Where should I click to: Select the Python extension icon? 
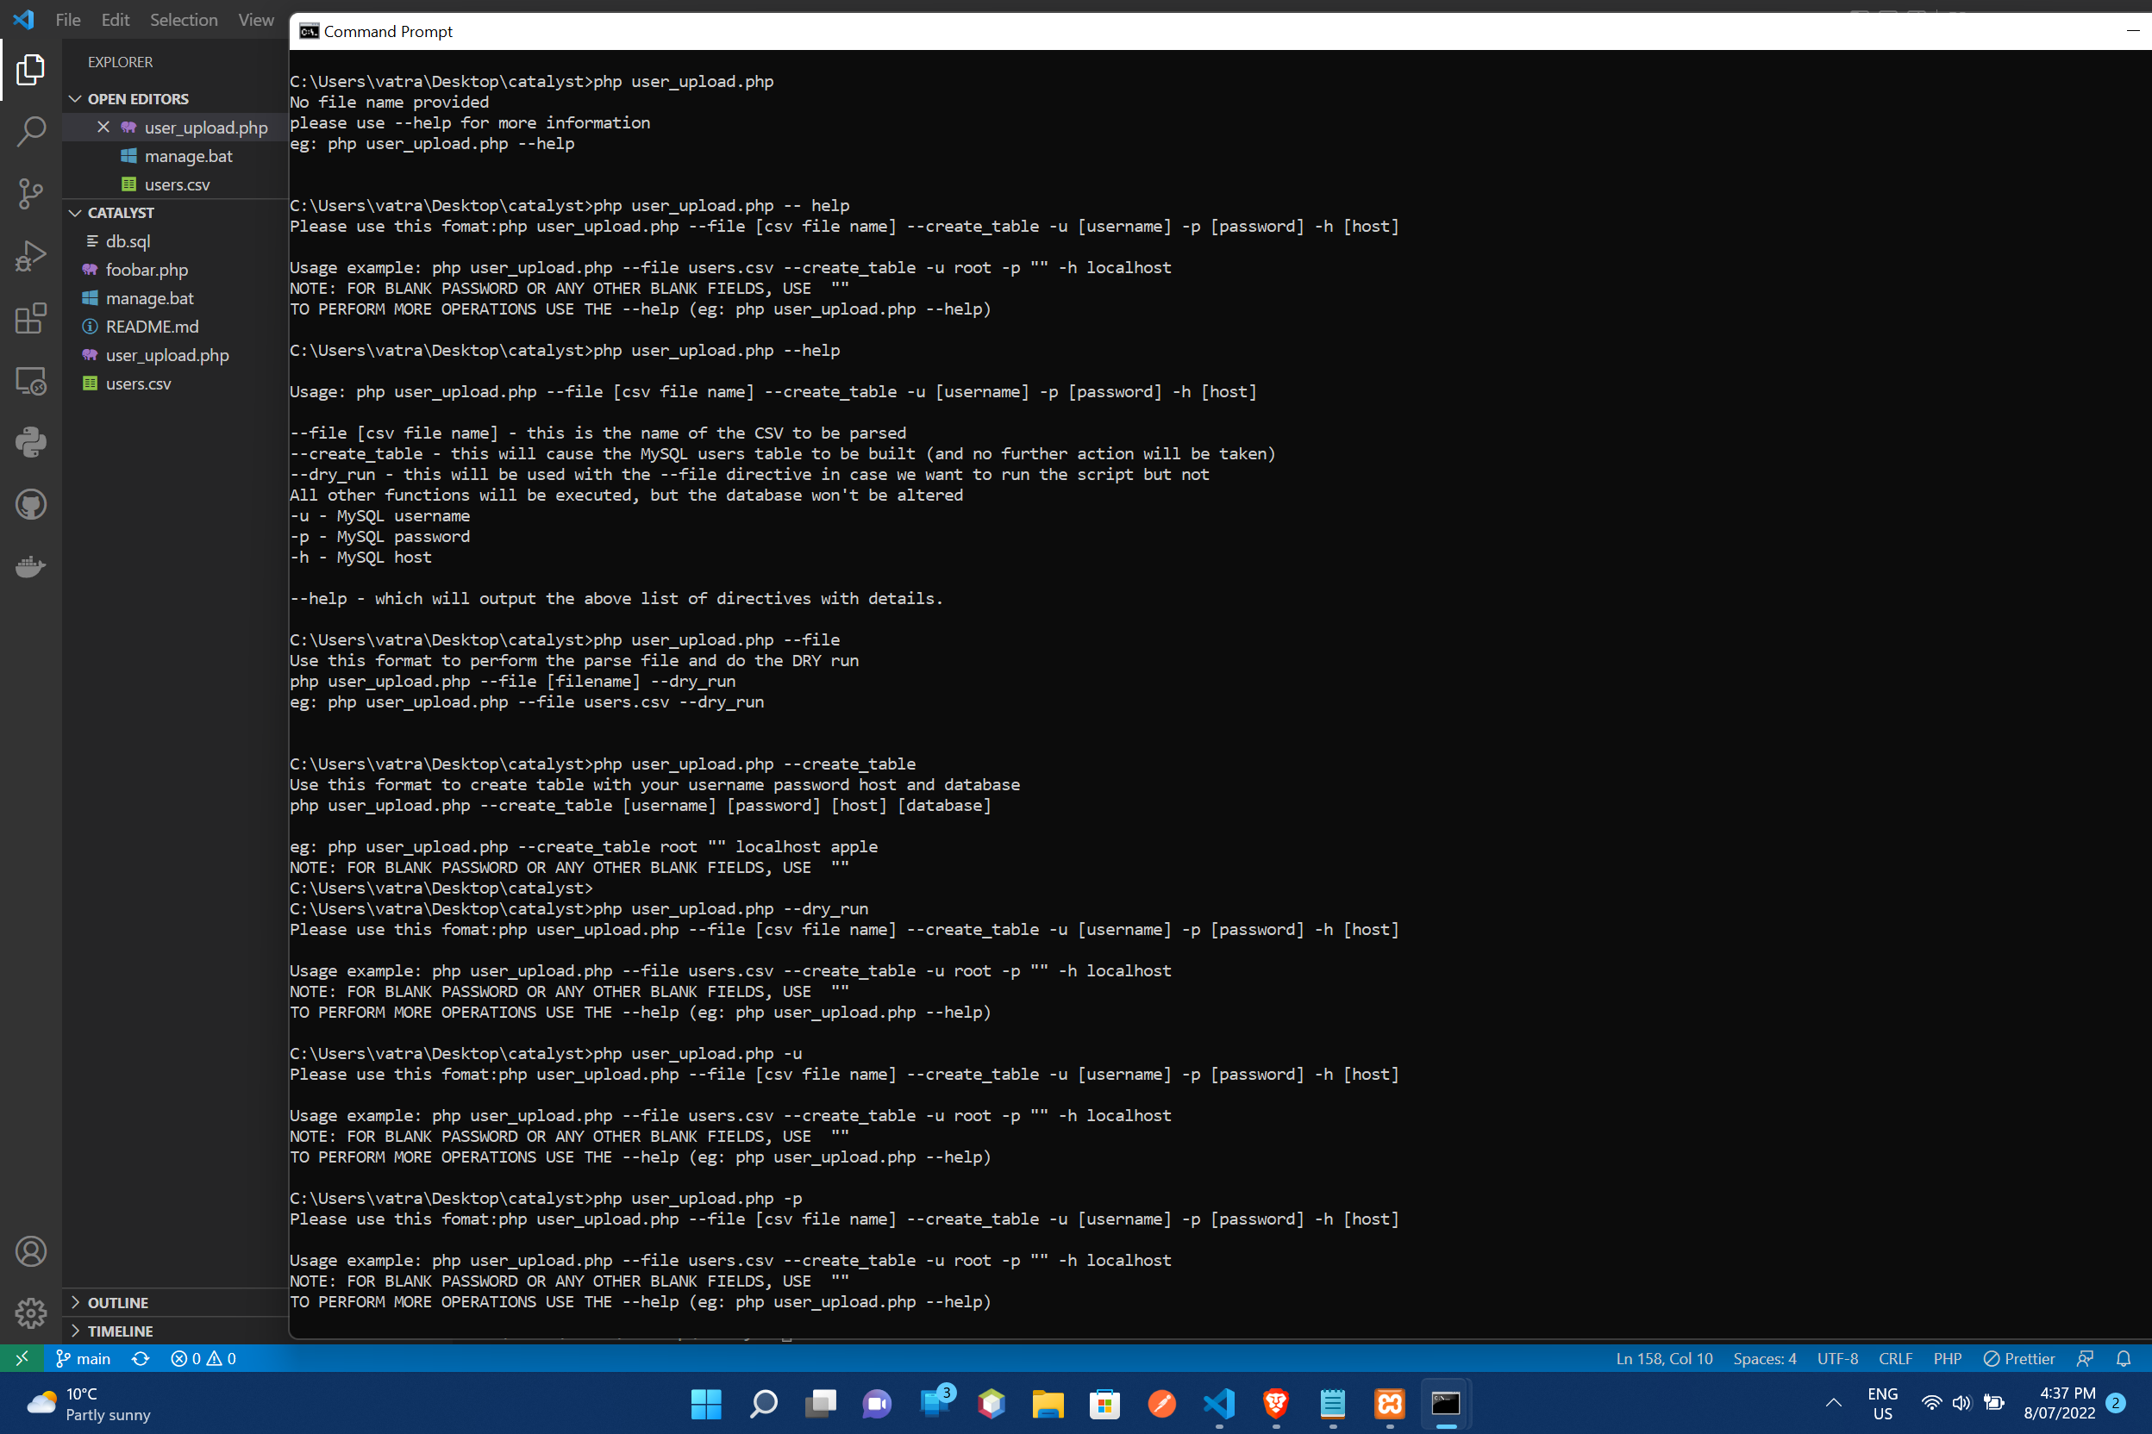[31, 442]
